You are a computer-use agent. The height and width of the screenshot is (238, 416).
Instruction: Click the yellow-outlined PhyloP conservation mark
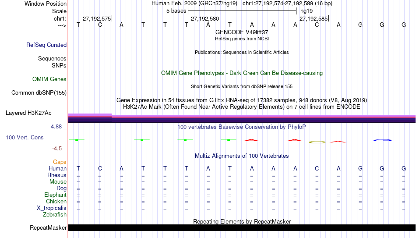(x=317, y=142)
